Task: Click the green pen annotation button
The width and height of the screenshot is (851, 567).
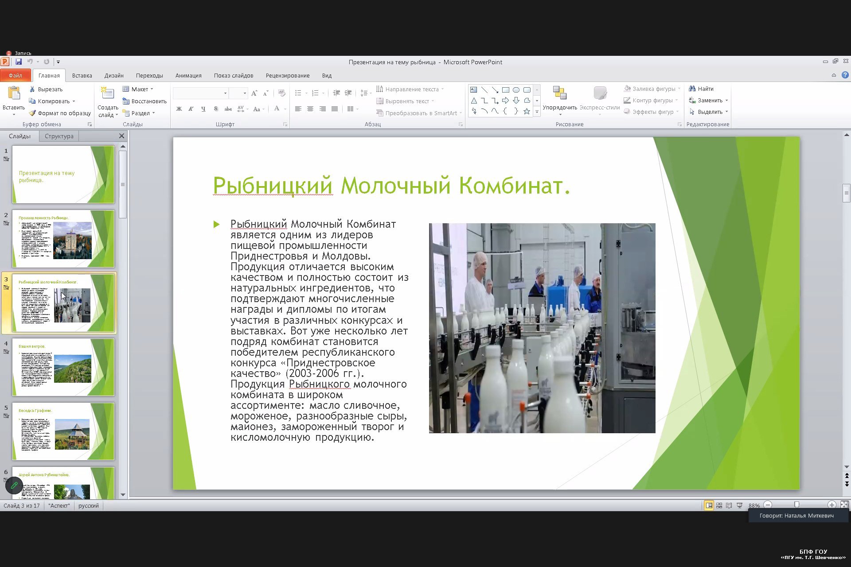Action: point(14,485)
